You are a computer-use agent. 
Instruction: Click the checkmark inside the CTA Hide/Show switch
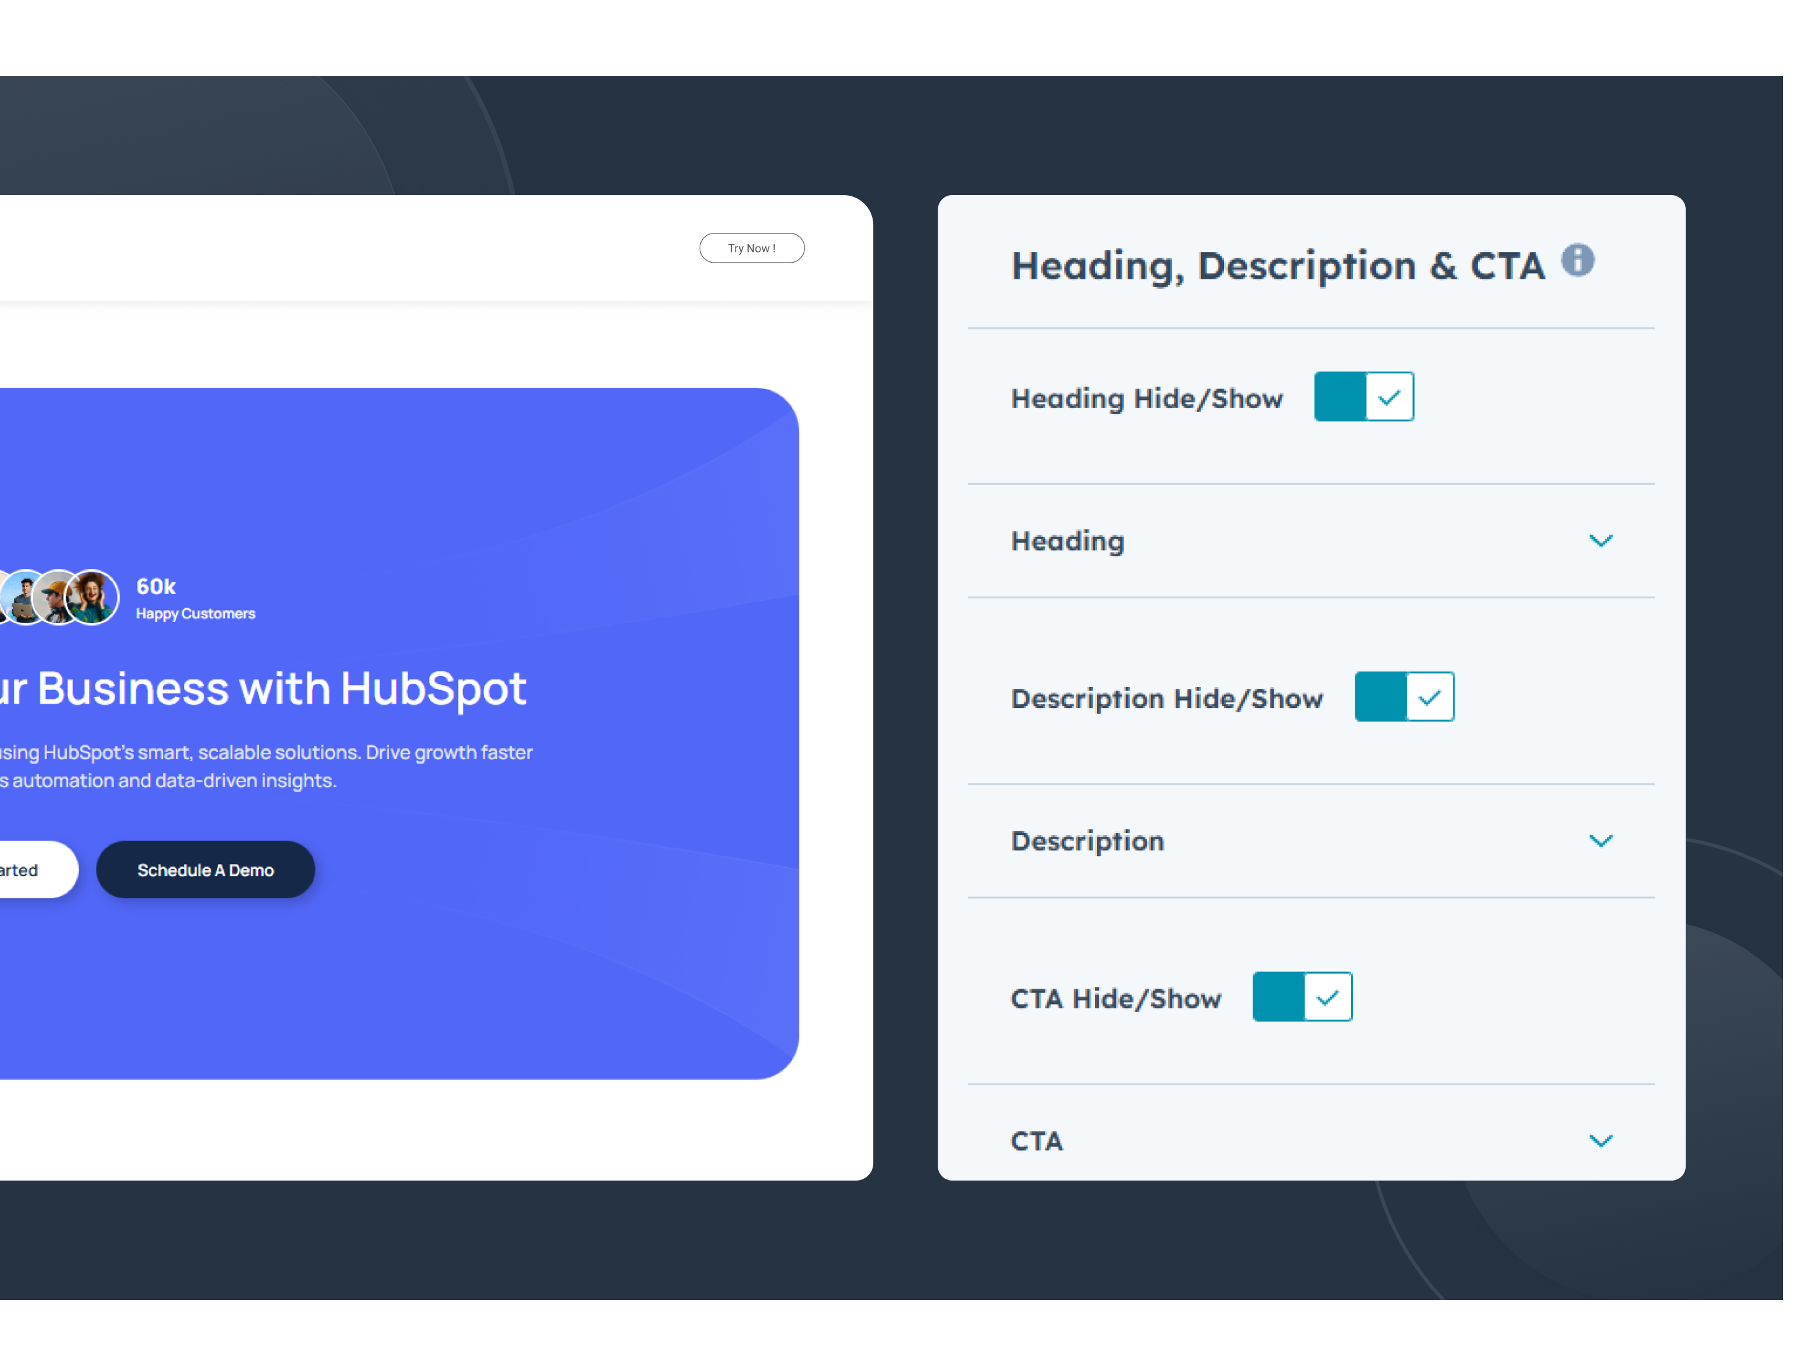1328,997
